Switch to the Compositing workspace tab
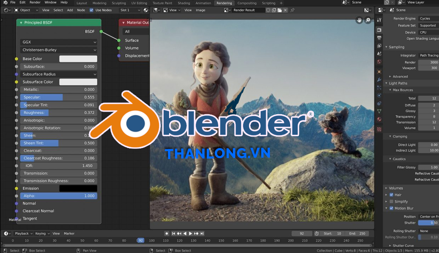The height and width of the screenshot is (253, 439). [247, 3]
